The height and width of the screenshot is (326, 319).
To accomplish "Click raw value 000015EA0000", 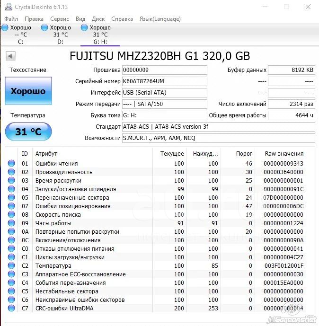I will click(284, 283).
